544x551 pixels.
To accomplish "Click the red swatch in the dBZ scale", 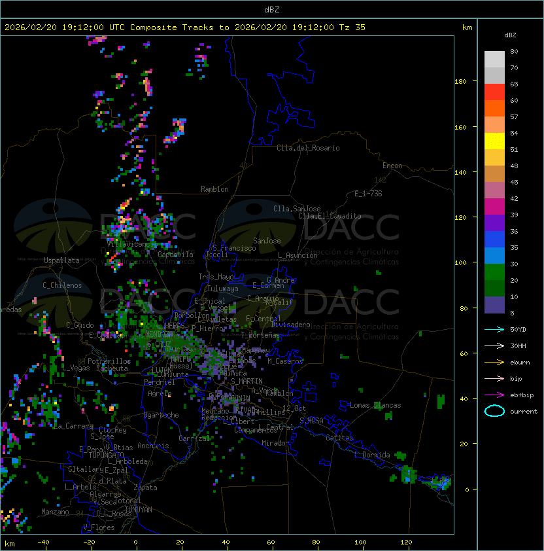I will point(494,92).
